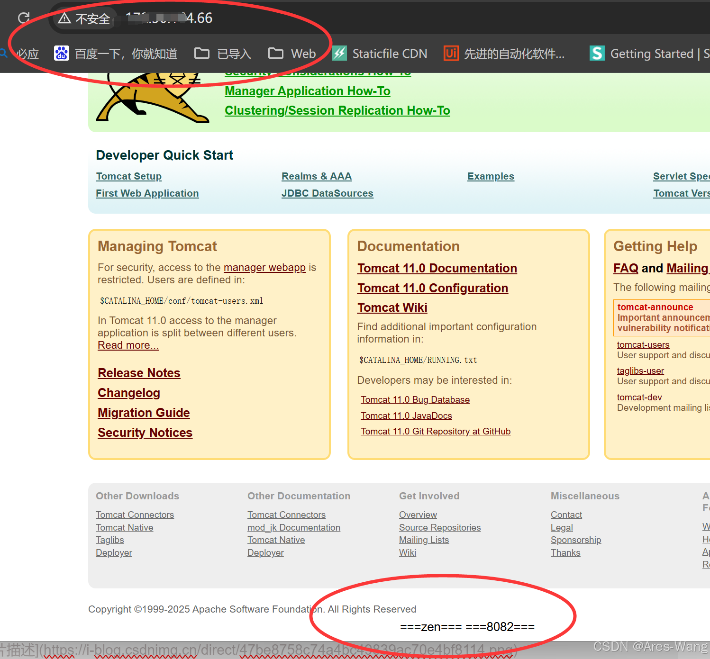The height and width of the screenshot is (659, 710).
Task: Click the not-secure warning triangle icon
Action: (64, 18)
